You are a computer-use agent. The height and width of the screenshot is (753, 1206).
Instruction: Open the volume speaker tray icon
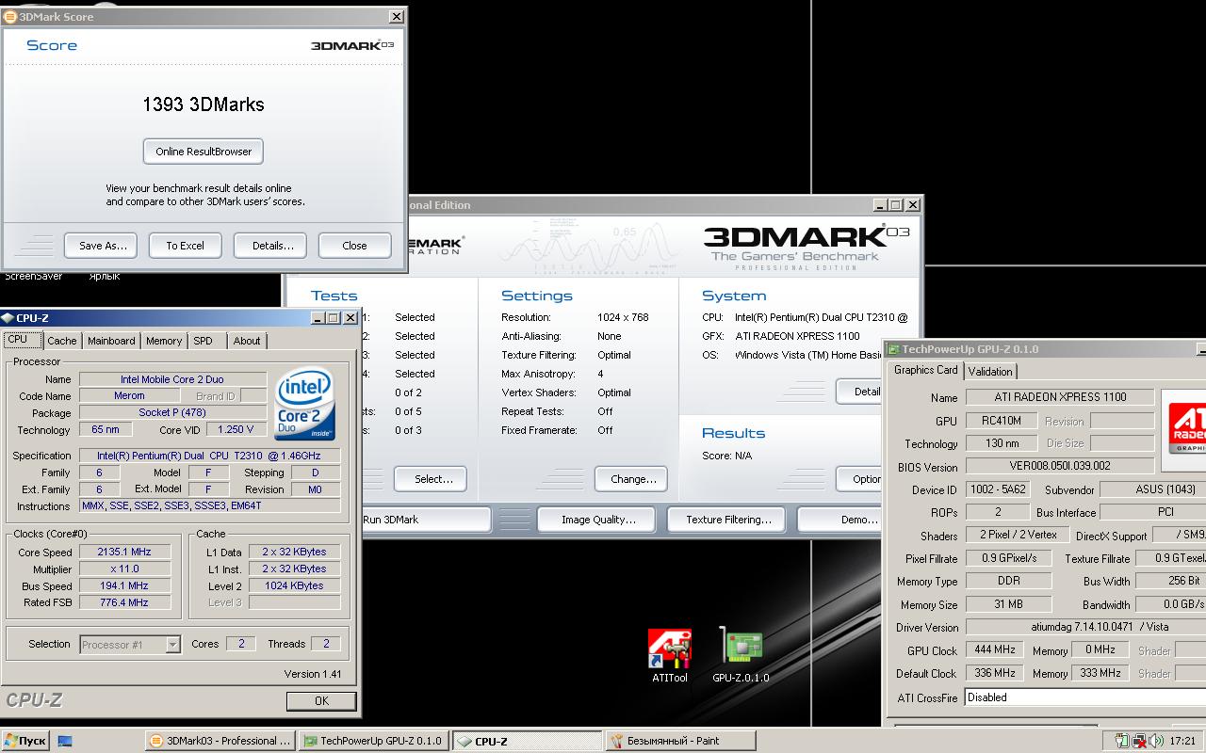pos(1156,741)
